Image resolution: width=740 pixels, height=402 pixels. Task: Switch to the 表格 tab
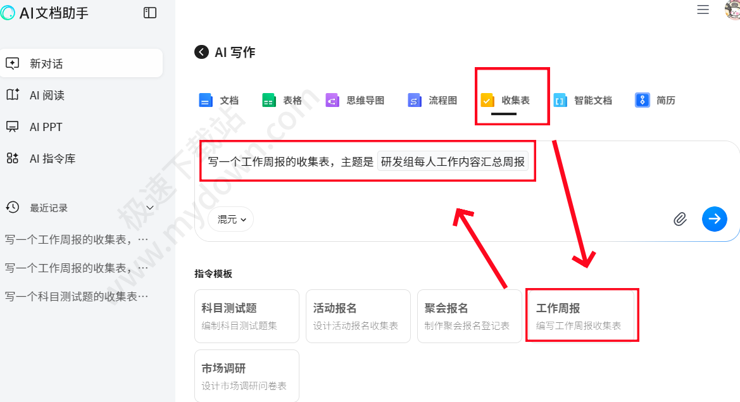[x=282, y=100]
